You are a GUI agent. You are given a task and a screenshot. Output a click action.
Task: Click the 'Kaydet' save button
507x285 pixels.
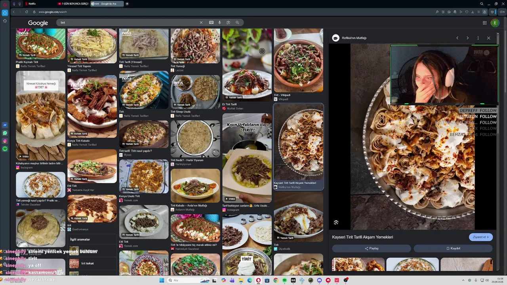(x=453, y=249)
